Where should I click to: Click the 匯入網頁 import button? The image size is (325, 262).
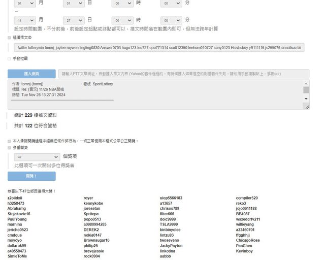pos(31,74)
